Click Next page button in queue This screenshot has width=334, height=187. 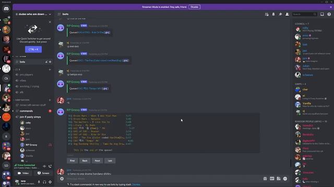[98, 161]
